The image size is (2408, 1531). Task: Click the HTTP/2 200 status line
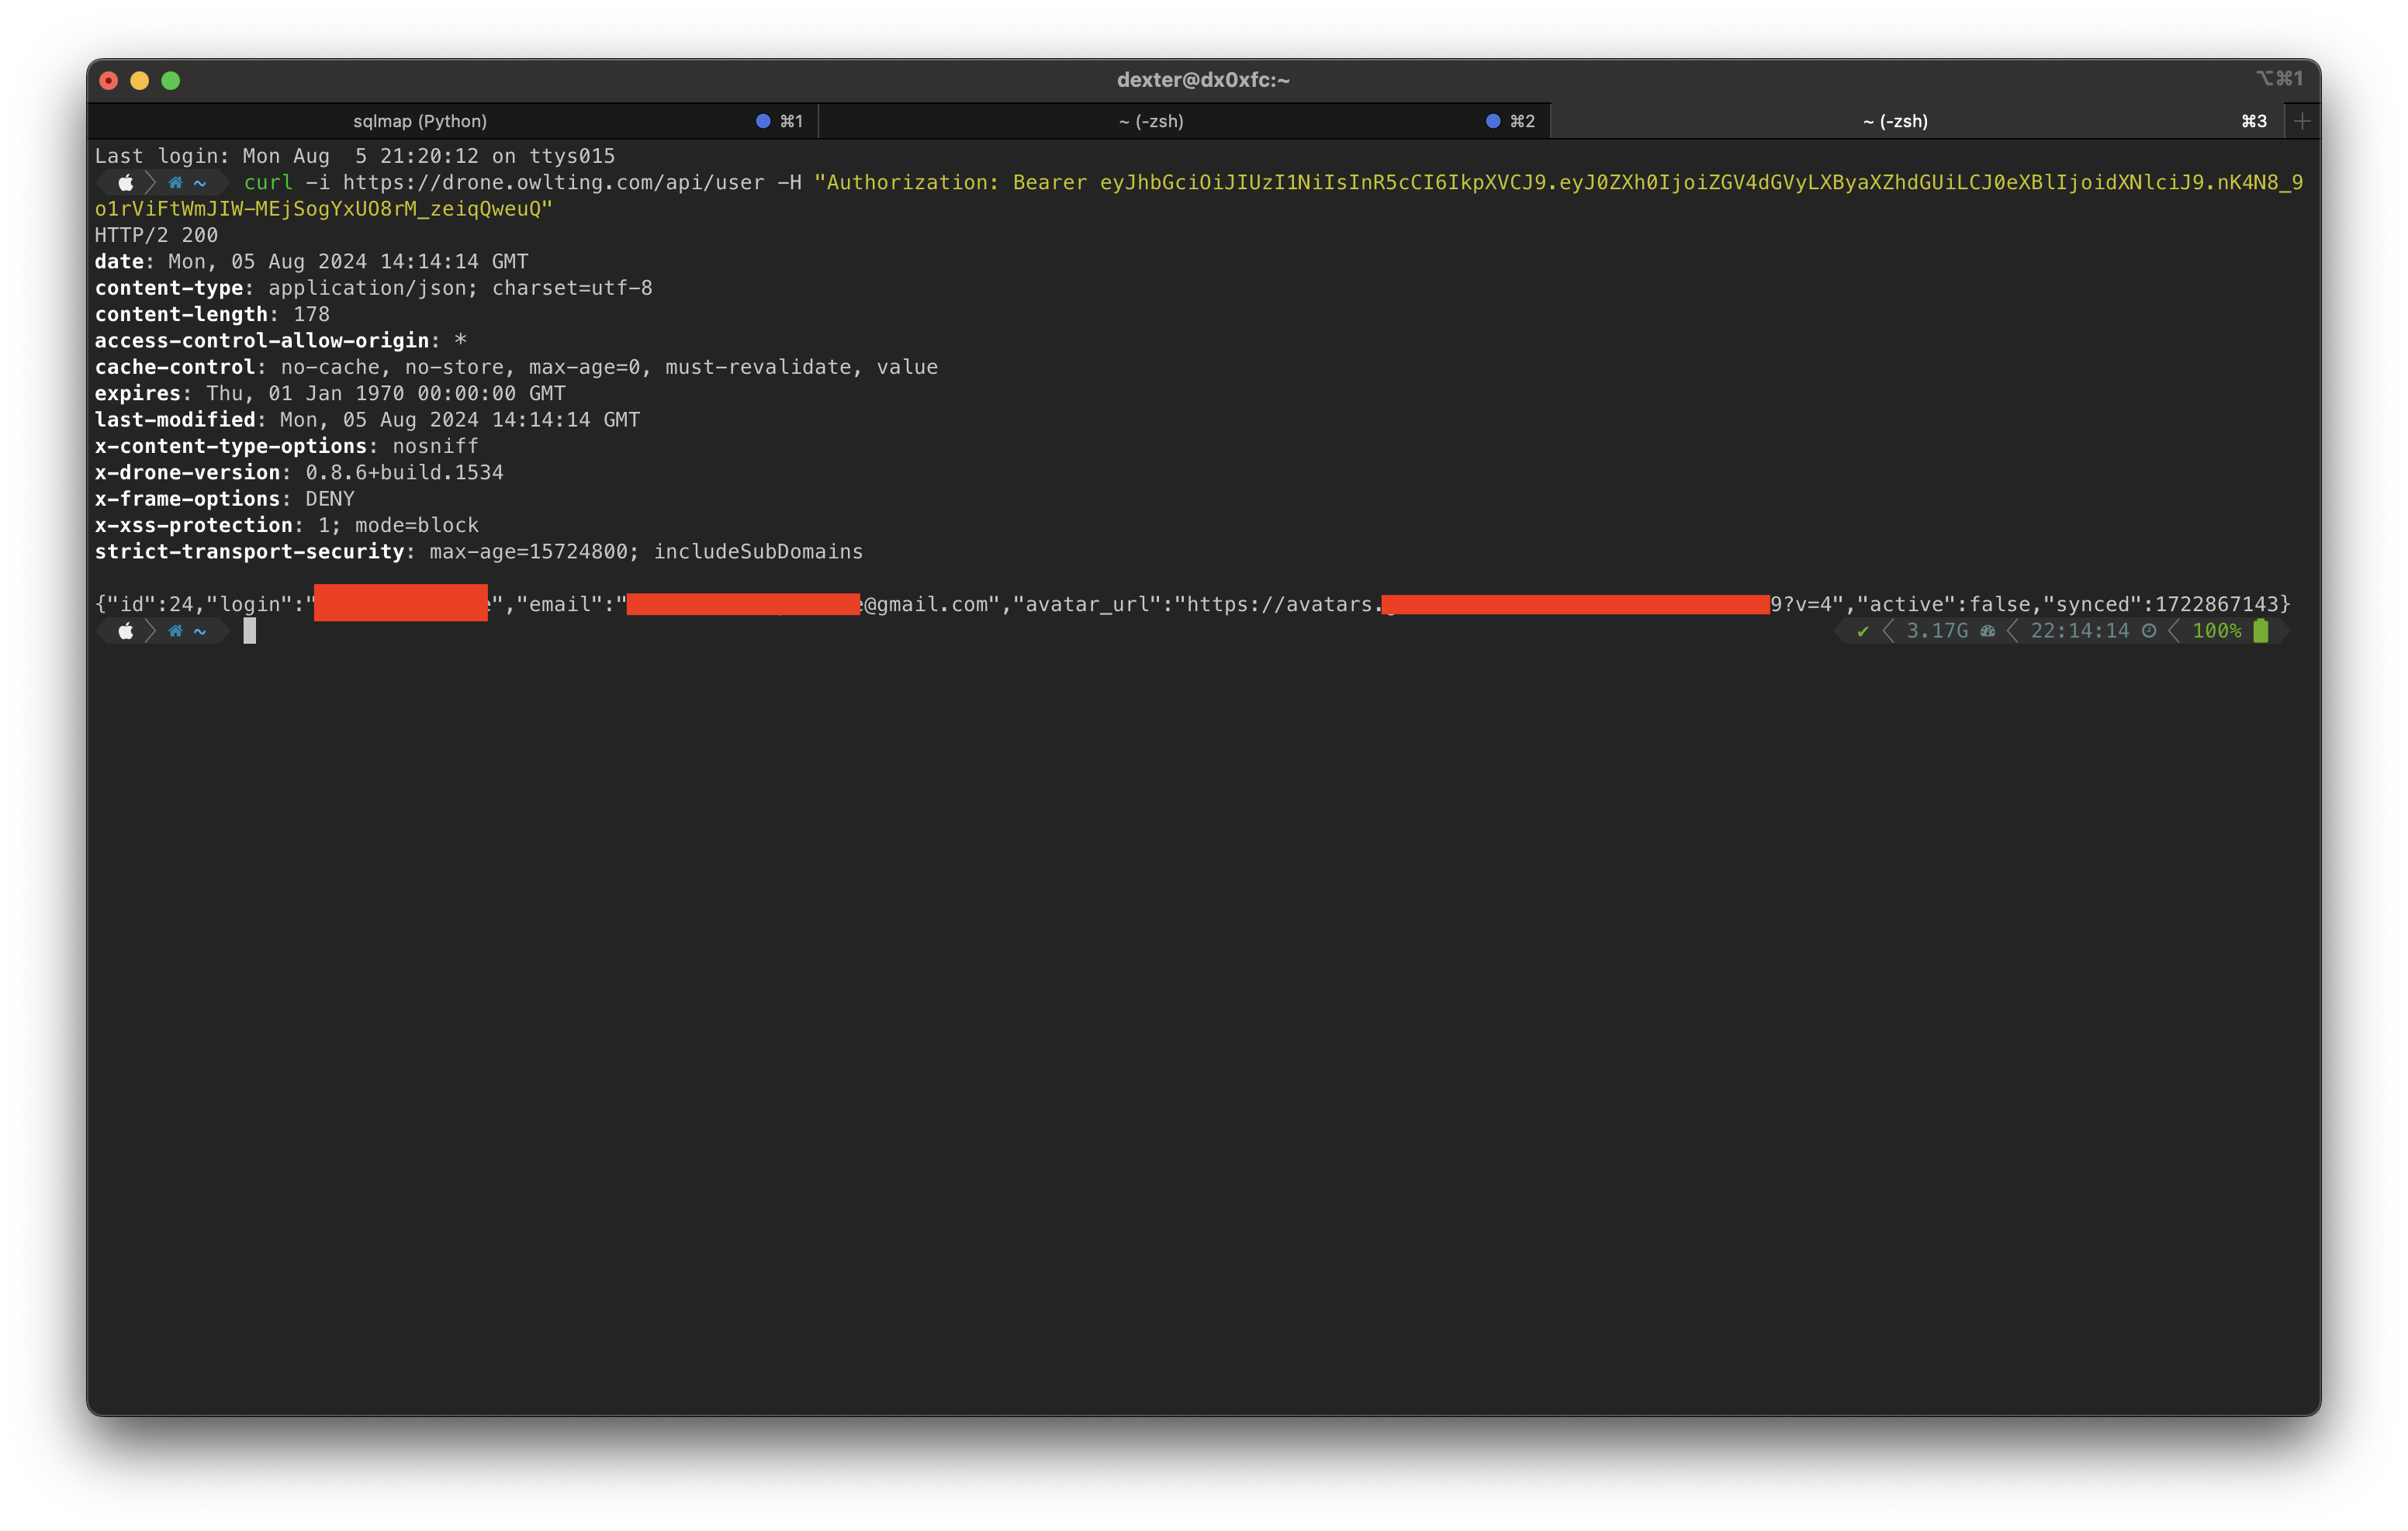pyautogui.click(x=156, y=236)
